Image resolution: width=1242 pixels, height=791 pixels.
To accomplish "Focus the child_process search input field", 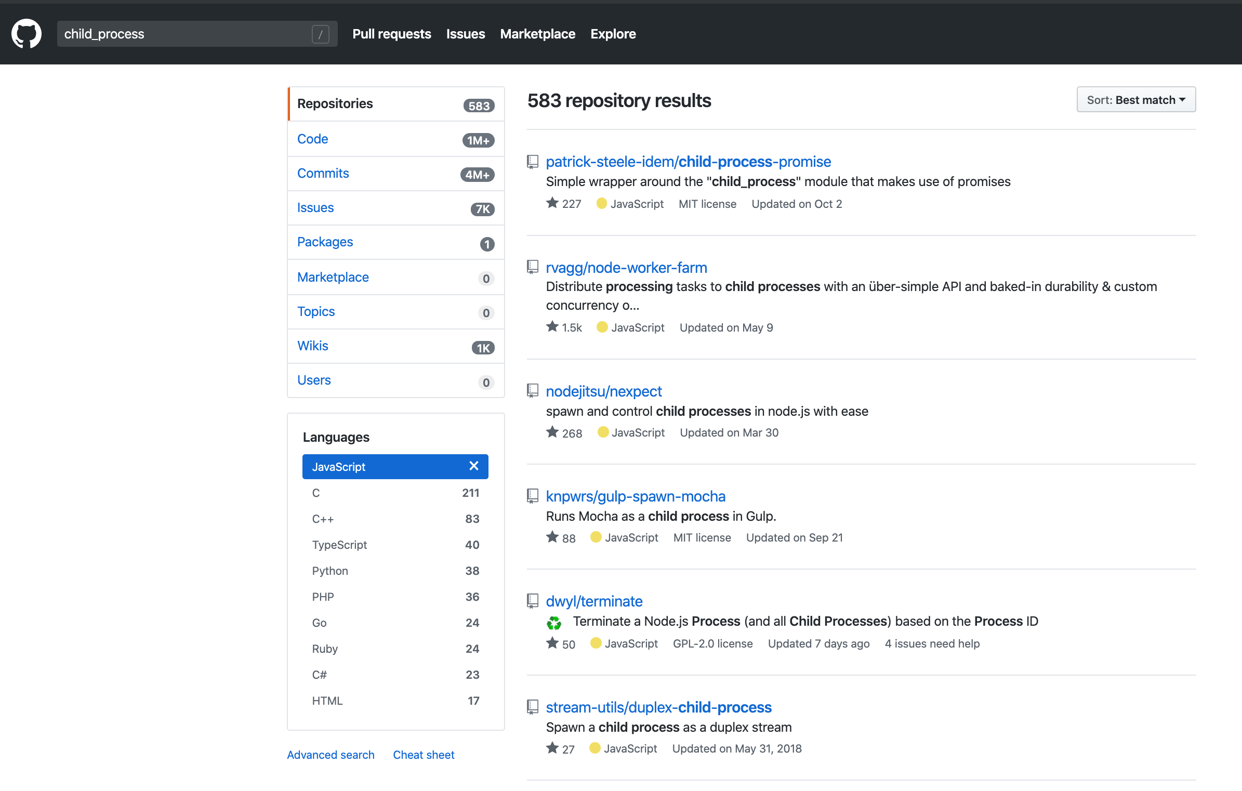I will pyautogui.click(x=182, y=34).
